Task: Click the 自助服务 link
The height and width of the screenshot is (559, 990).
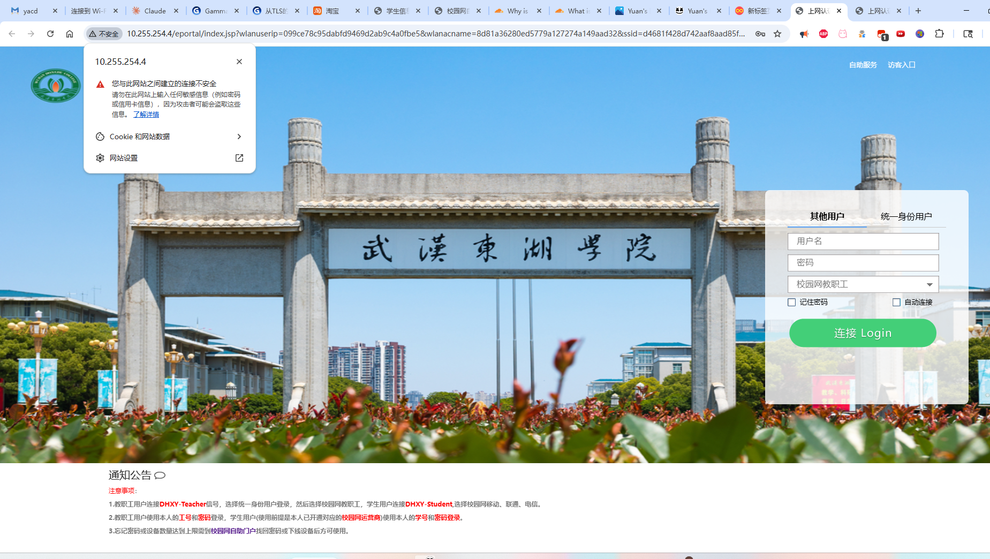Action: pos(863,65)
